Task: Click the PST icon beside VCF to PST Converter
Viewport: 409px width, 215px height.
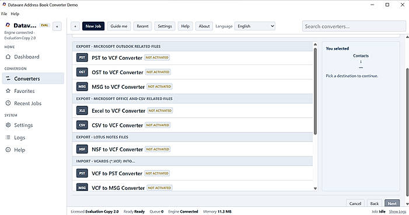Action: tap(82, 173)
